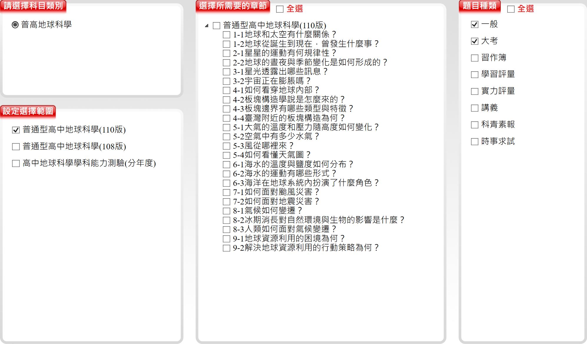Select chapter 8-2冰期消長對自然環境的影響

[226, 220]
